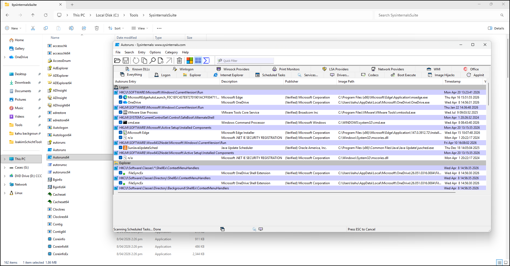Select the Autoruns64 file in the list
The width and height of the screenshot is (510, 266).
79,157
